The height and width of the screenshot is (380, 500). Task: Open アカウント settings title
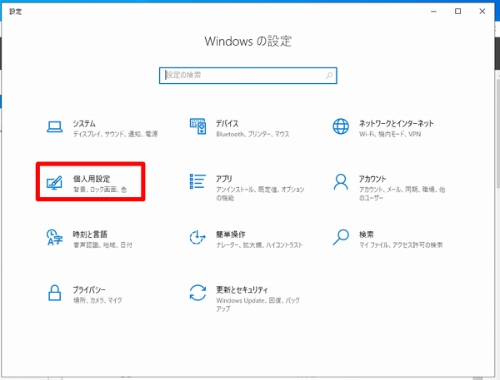point(372,179)
